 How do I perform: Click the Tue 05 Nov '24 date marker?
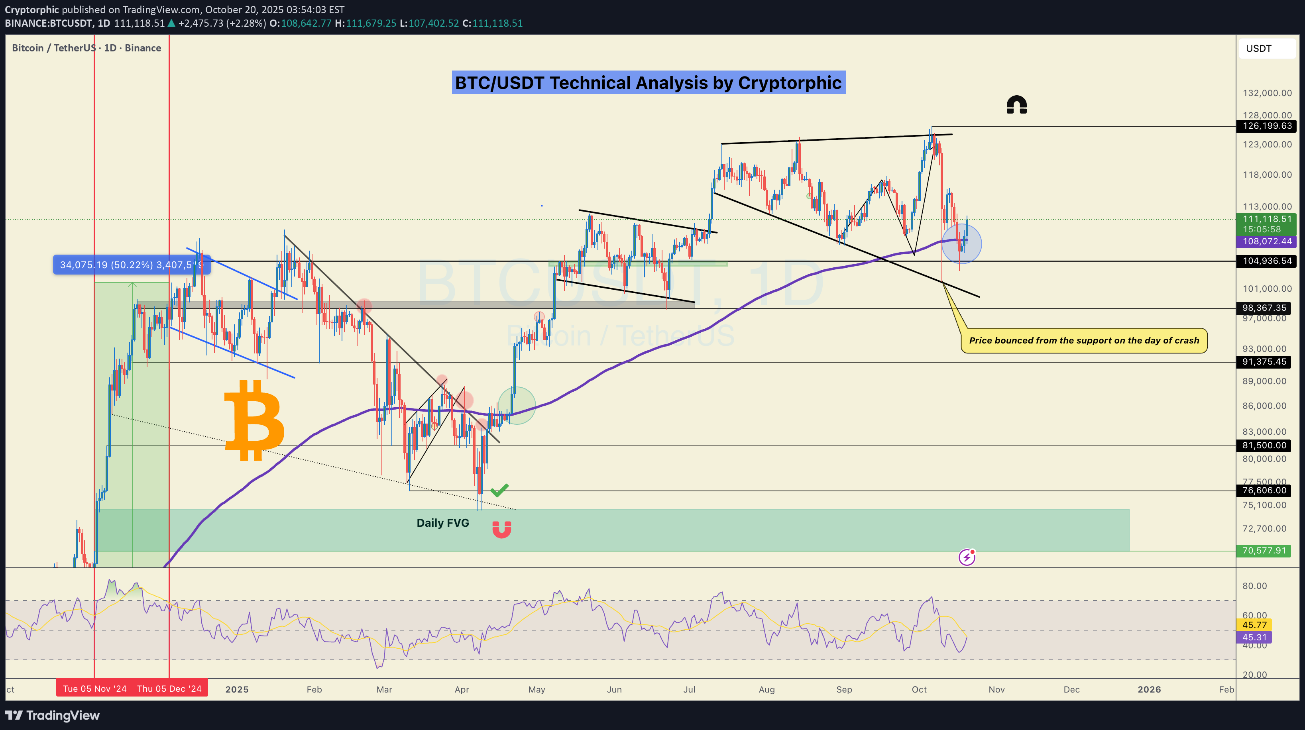point(95,689)
